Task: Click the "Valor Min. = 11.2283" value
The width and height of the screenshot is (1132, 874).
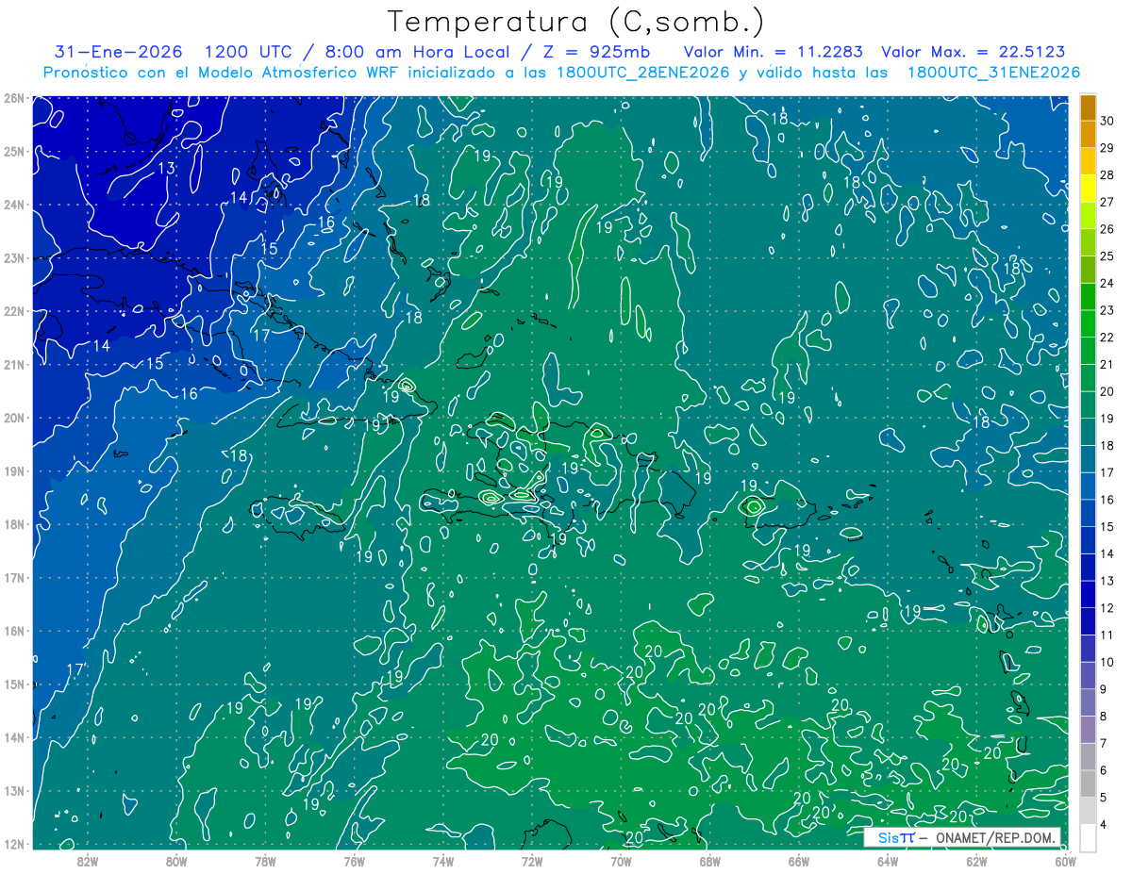Action: (774, 52)
